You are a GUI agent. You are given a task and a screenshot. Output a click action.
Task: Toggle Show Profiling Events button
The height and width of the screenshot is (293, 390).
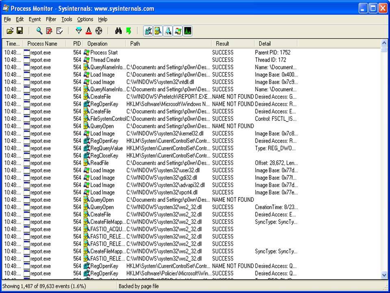pyautogui.click(x=188, y=31)
